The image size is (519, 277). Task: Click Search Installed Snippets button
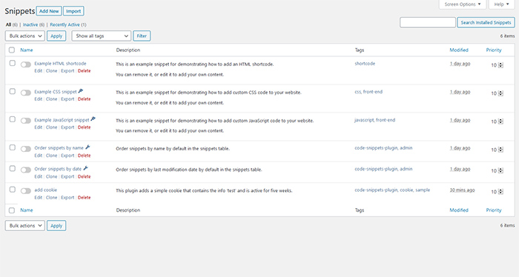486,22
